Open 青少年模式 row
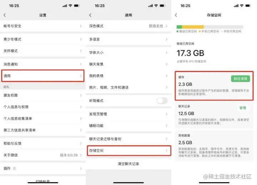This screenshot has width=257, height=185. (43, 39)
